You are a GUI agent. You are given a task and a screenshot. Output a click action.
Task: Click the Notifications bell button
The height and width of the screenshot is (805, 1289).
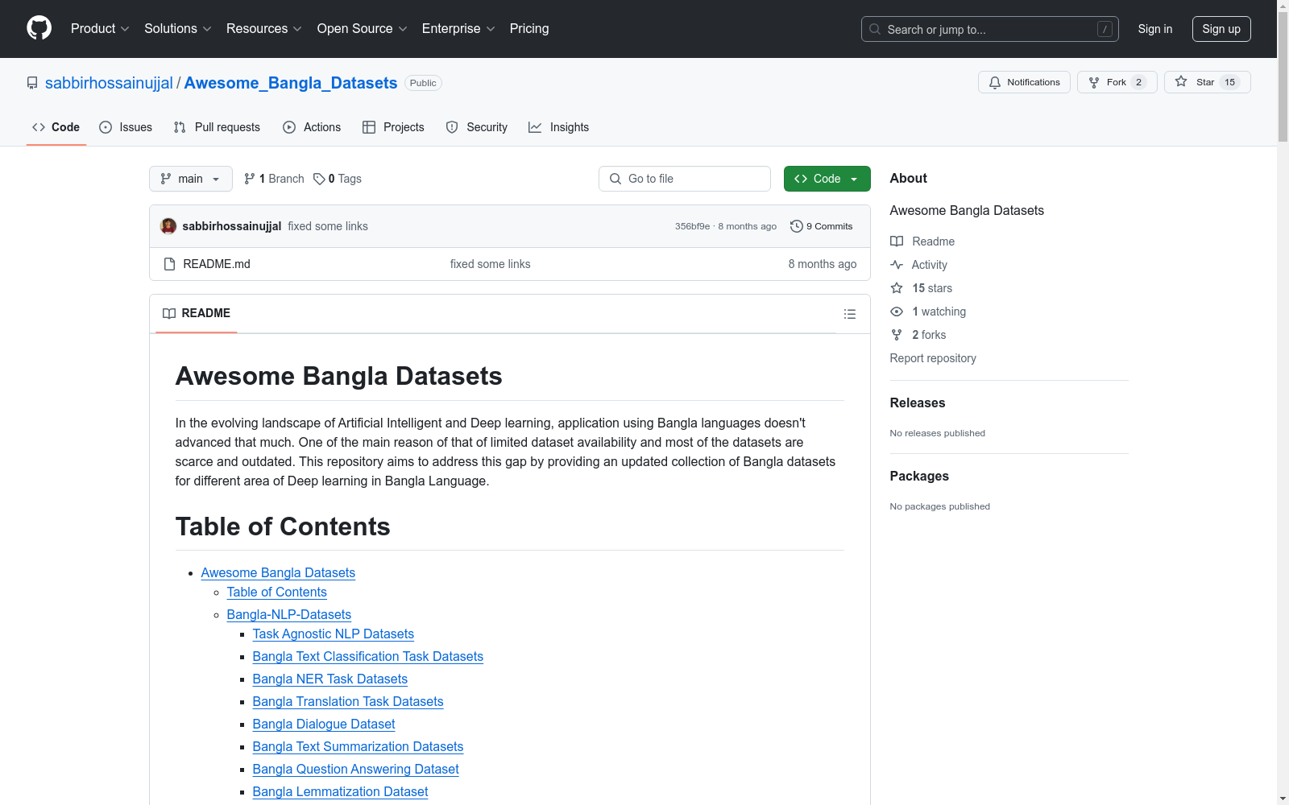tap(1024, 82)
